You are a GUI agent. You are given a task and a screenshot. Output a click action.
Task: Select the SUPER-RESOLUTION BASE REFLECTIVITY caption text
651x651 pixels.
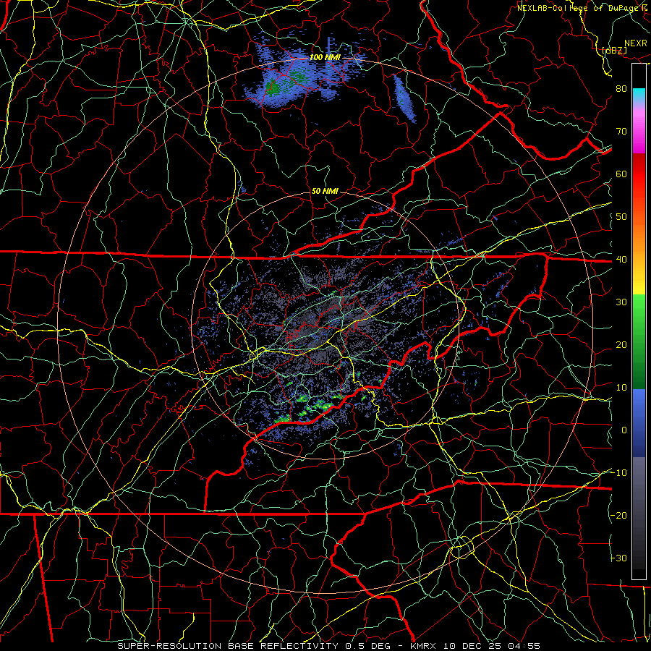pos(228,646)
